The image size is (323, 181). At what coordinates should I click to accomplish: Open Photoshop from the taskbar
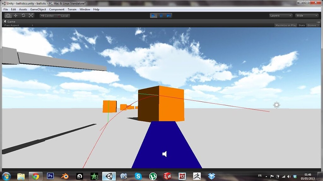click(x=50, y=176)
